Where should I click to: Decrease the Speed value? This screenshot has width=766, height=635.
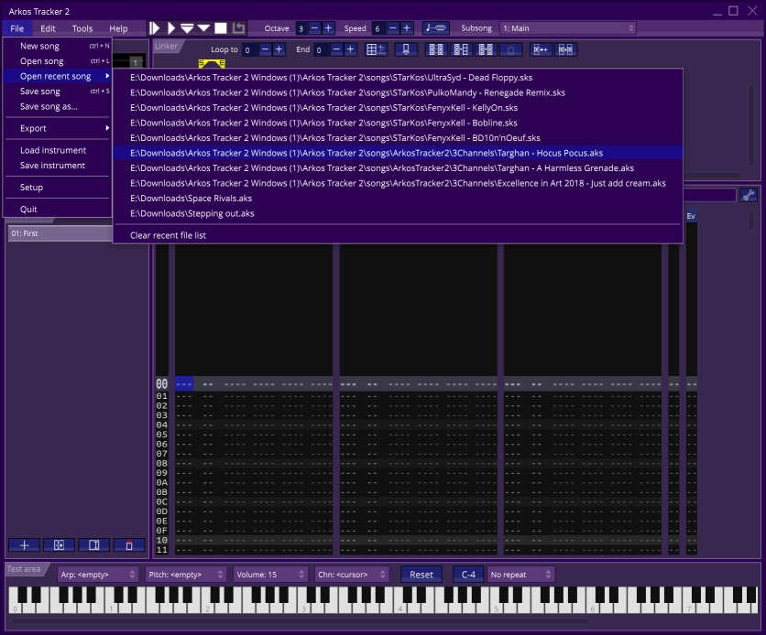(x=393, y=28)
